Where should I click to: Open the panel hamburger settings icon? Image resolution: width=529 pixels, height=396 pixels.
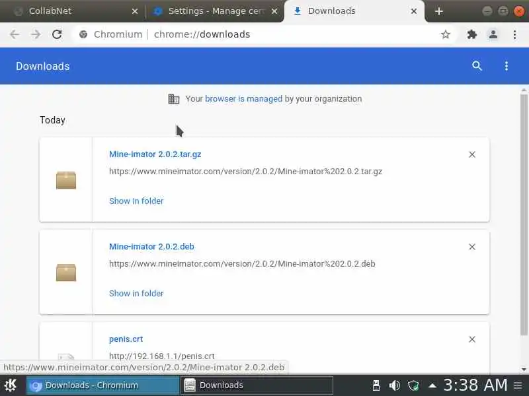click(518, 385)
